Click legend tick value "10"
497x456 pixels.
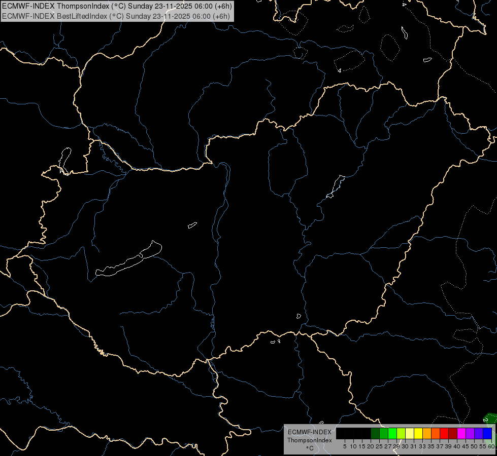tap(353, 446)
